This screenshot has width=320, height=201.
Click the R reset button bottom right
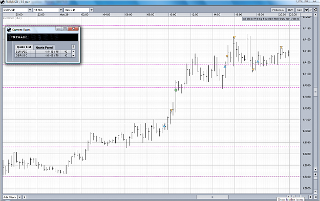coord(315,197)
